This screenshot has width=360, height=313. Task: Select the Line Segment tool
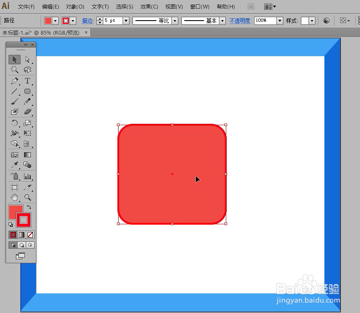pos(15,91)
